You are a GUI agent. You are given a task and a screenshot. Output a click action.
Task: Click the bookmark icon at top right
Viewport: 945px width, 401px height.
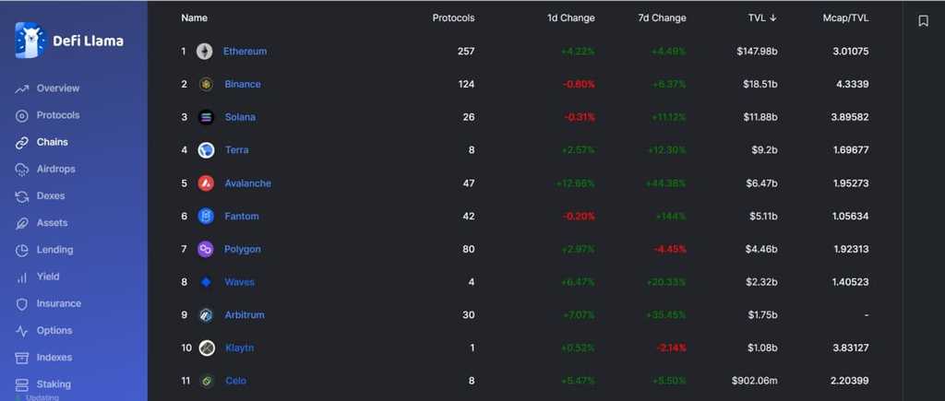pos(923,20)
